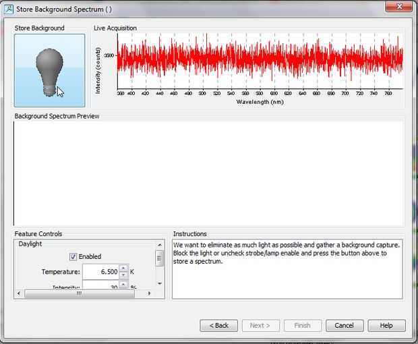418x344 pixels.
Task: Click the Intensity value field
Action: pos(101,285)
